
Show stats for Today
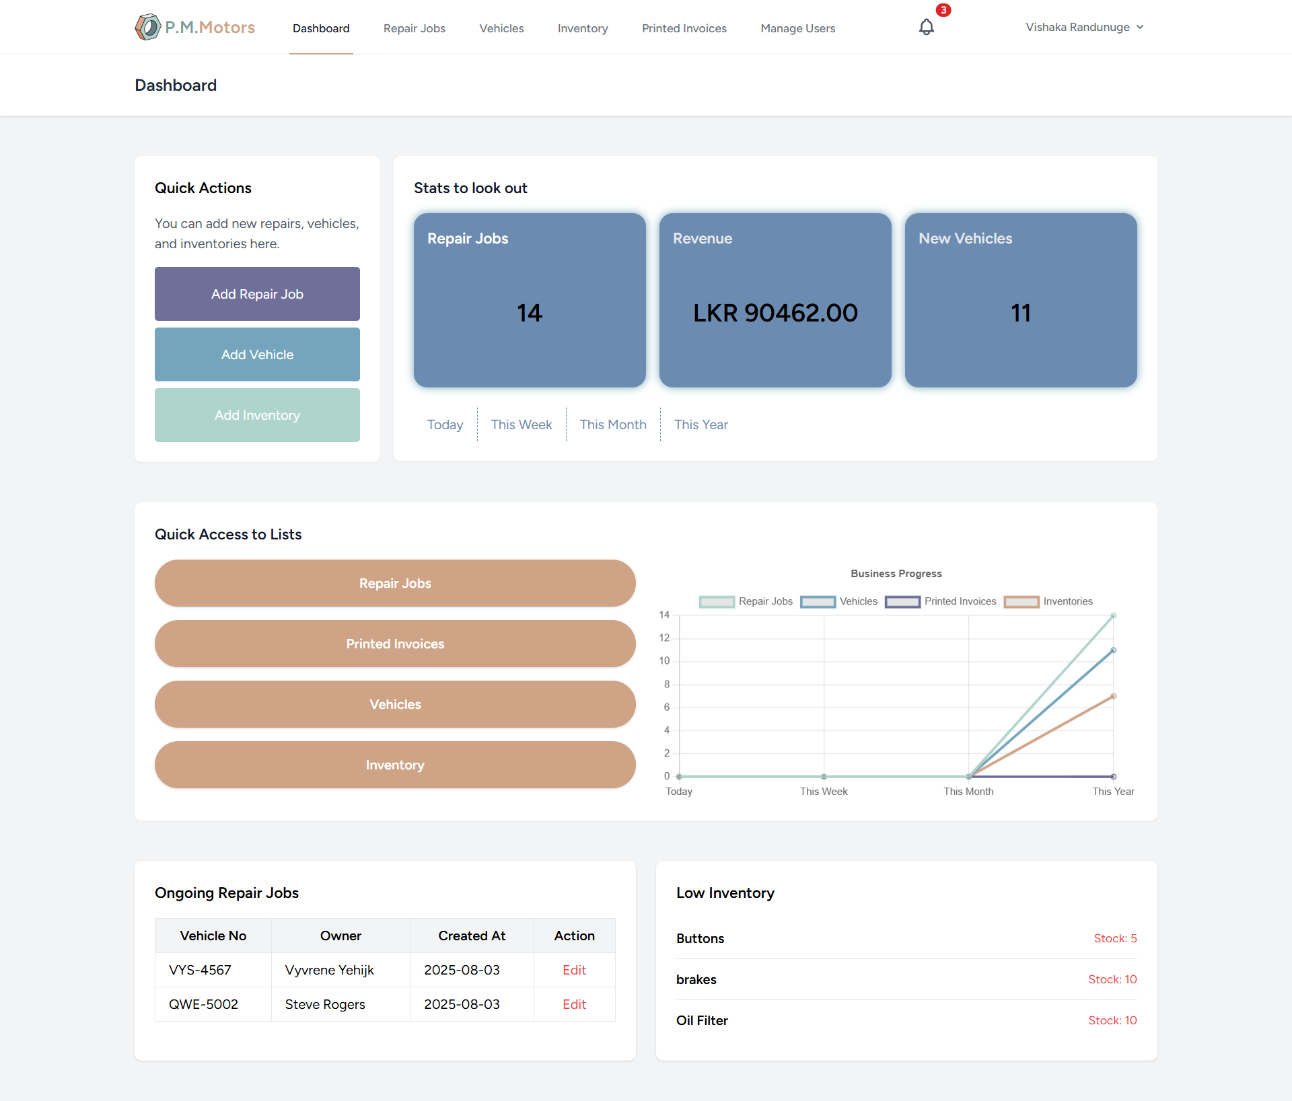445,424
